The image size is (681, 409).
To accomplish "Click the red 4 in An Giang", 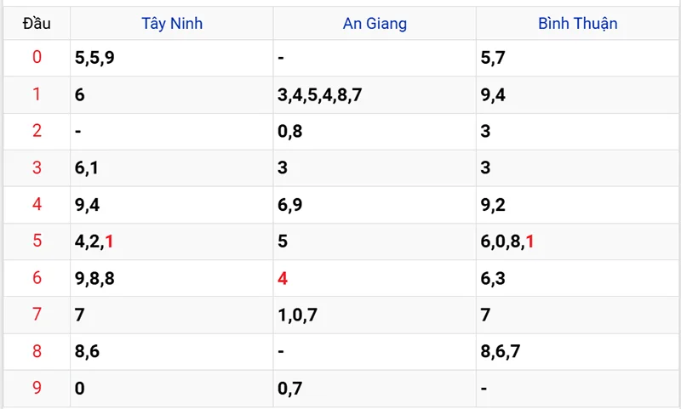I will coord(283,278).
